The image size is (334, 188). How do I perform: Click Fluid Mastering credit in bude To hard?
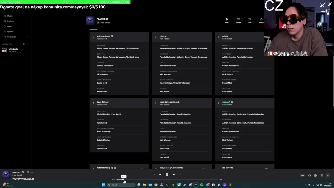tap(104, 132)
